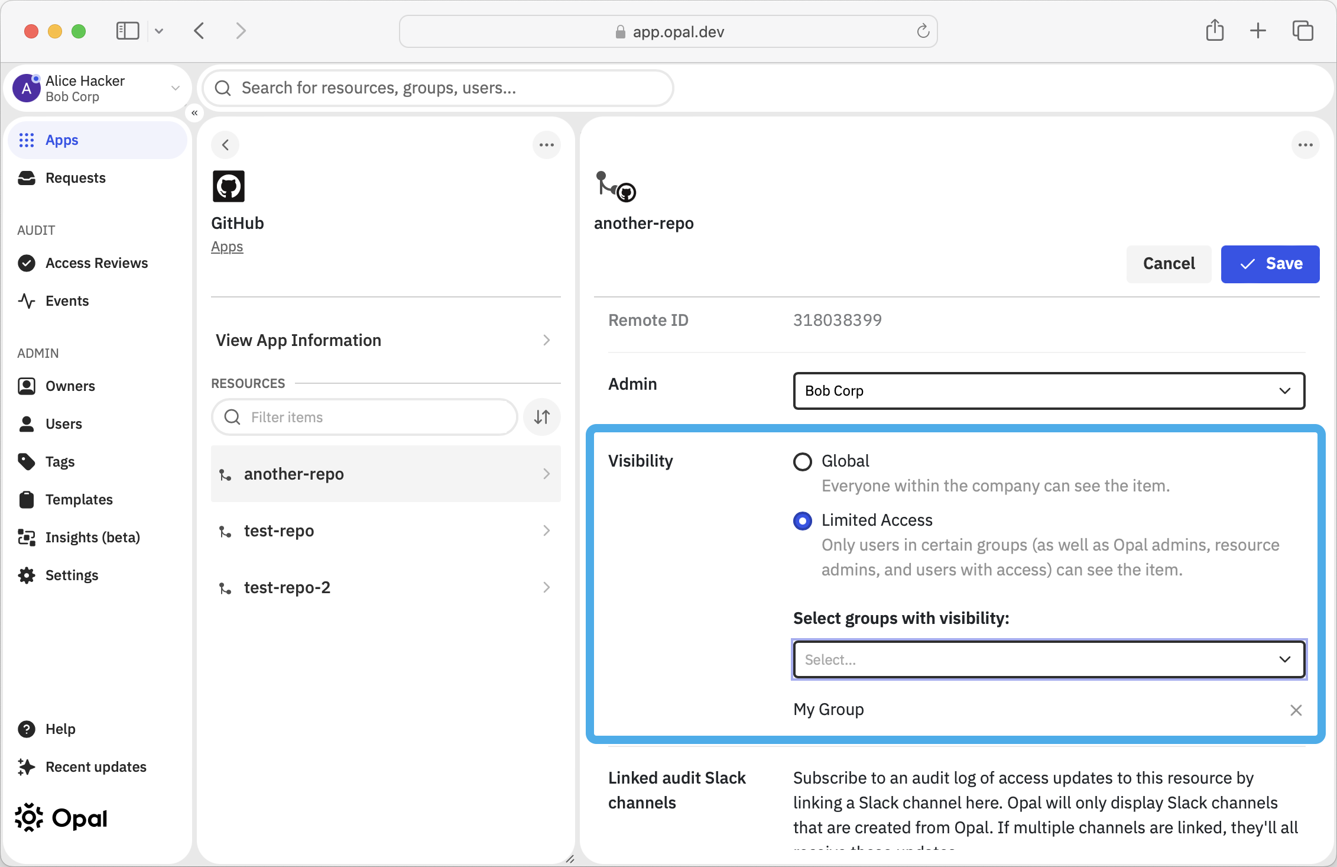Click the Apps breadcrumb link
Image resolution: width=1337 pixels, height=867 pixels.
(x=227, y=247)
